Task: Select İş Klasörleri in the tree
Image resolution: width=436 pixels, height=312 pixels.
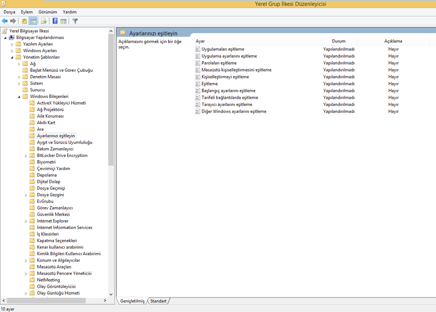Action: pos(48,234)
